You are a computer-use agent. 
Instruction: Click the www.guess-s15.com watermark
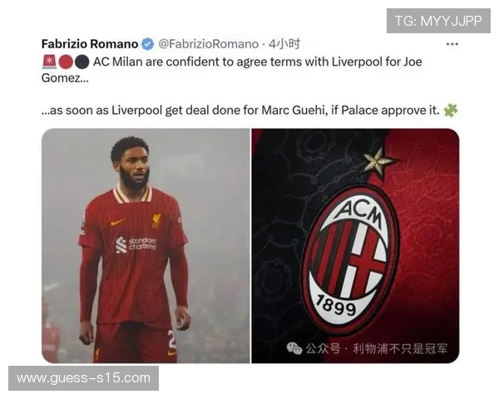[x=83, y=378]
